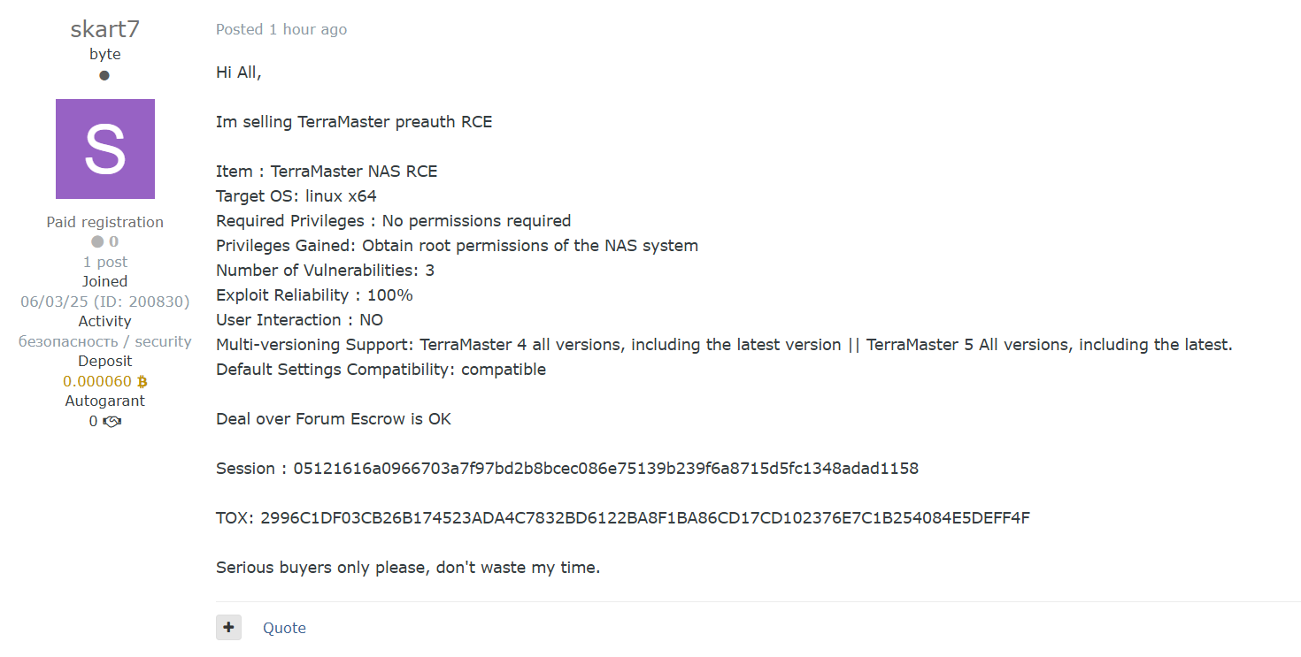
Task: Click the Quote link below the post
Action: (284, 628)
